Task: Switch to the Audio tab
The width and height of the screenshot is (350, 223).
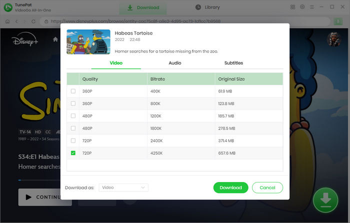Action: (175, 63)
